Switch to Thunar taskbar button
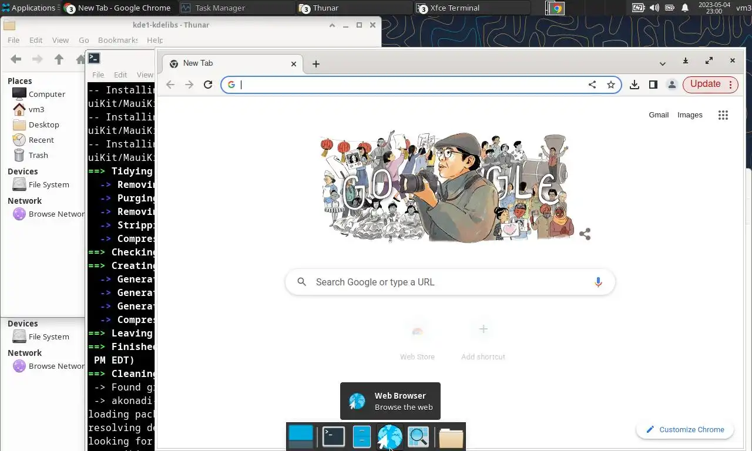 (x=354, y=8)
